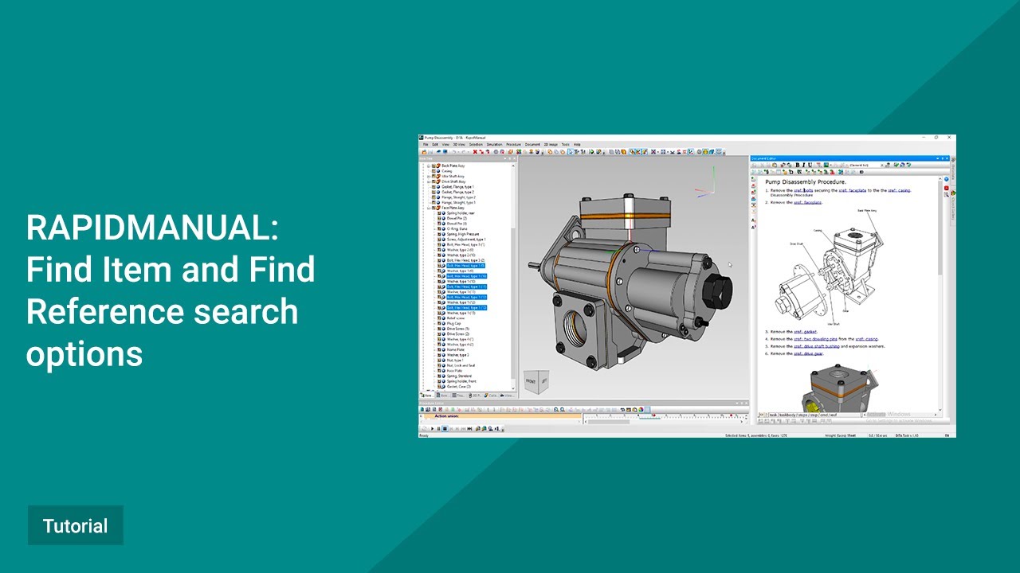Image resolution: width=1020 pixels, height=573 pixels.
Task: Follow the xref: bolts link
Action: (x=802, y=190)
